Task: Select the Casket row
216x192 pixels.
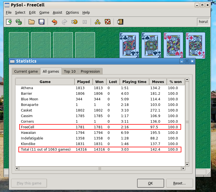Action: 100,110
